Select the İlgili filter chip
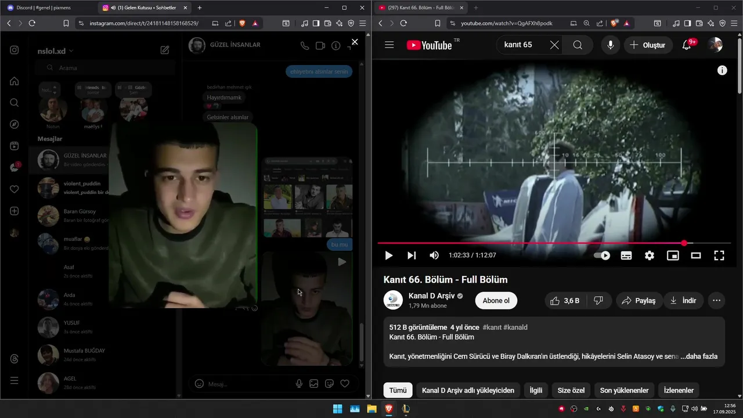 pyautogui.click(x=536, y=391)
